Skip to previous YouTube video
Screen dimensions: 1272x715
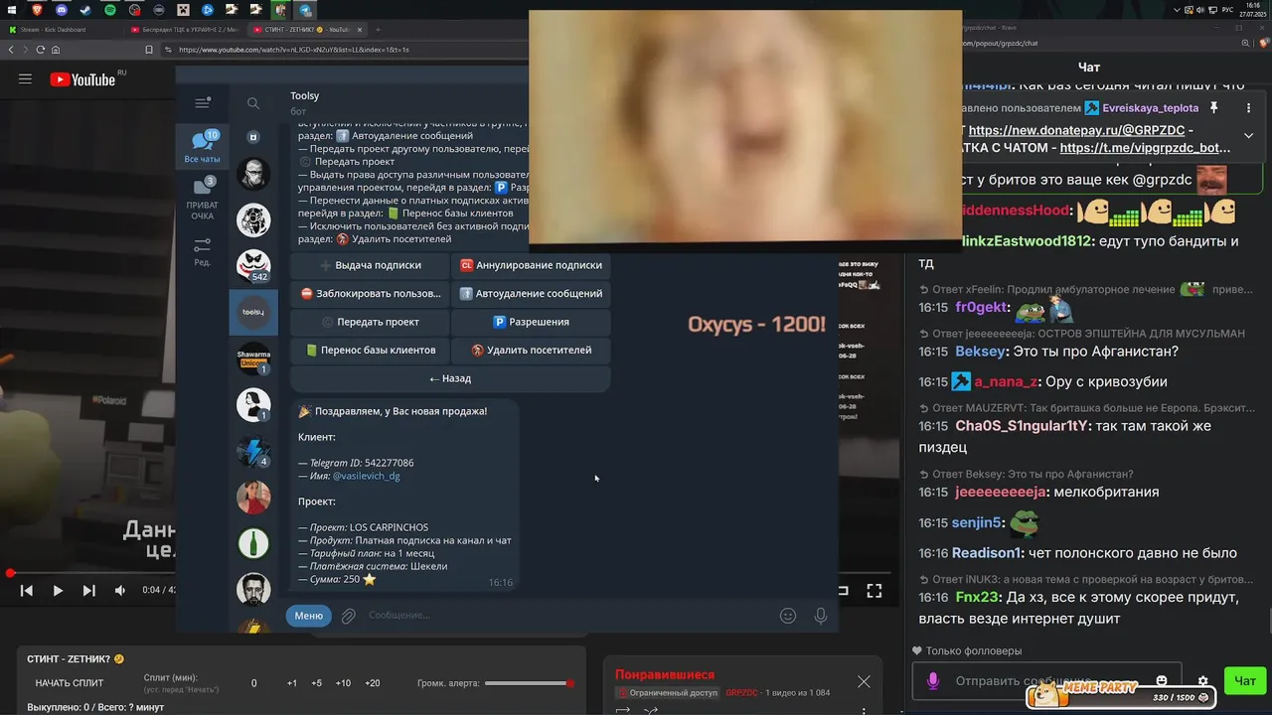click(27, 591)
